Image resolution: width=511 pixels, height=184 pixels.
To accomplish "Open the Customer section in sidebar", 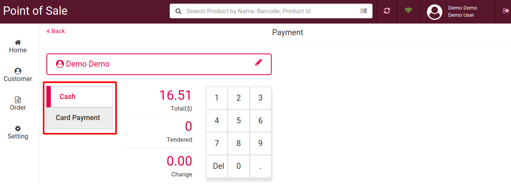I will pyautogui.click(x=18, y=75).
